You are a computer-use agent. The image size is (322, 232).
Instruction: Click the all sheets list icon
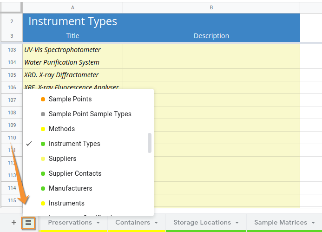(x=28, y=223)
